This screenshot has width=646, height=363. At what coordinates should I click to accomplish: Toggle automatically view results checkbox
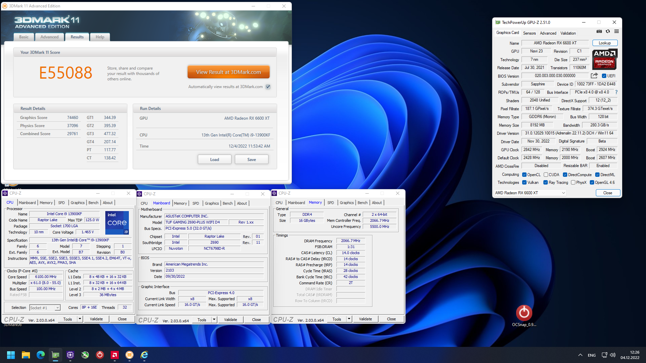click(268, 87)
